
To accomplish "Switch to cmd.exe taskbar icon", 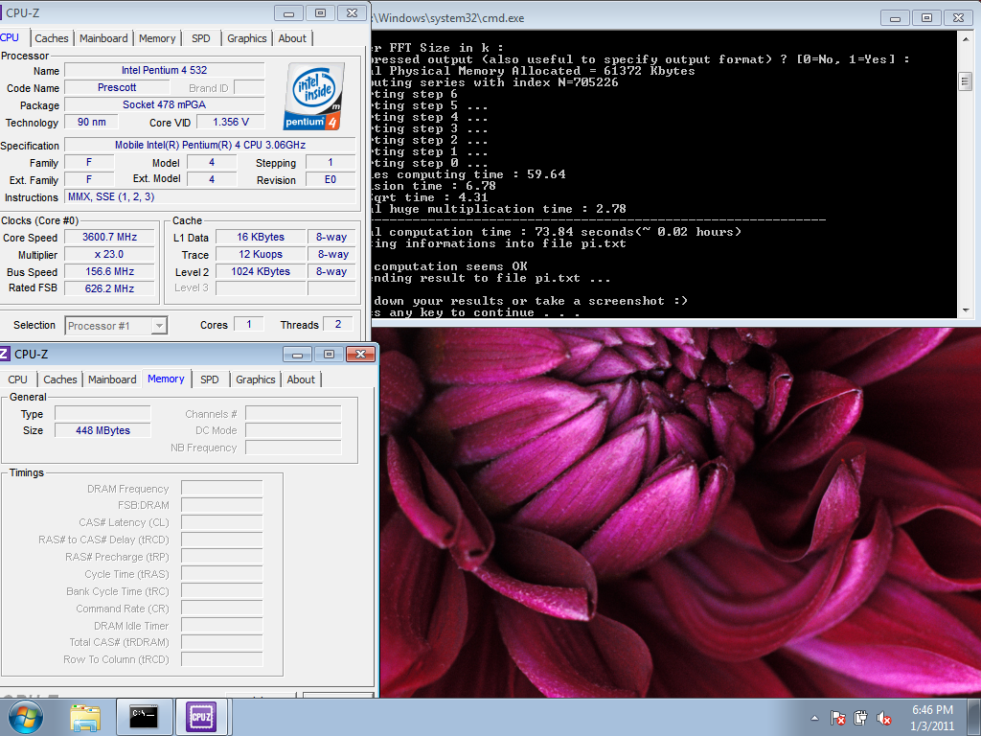I will pos(144,717).
